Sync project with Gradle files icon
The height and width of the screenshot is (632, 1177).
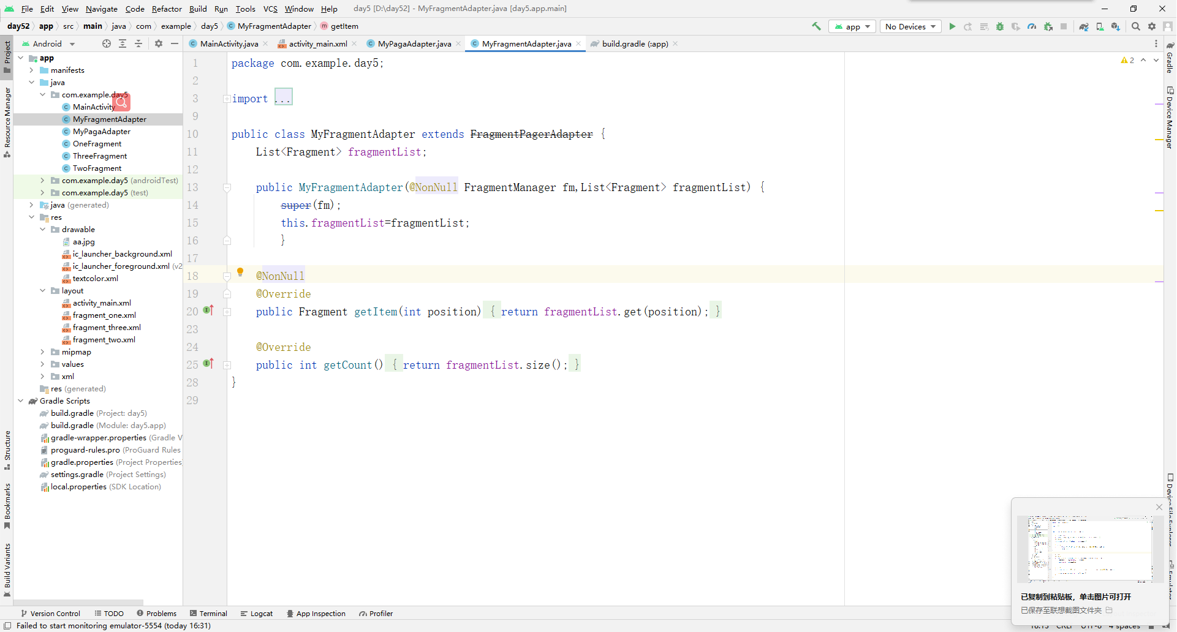[1084, 26]
